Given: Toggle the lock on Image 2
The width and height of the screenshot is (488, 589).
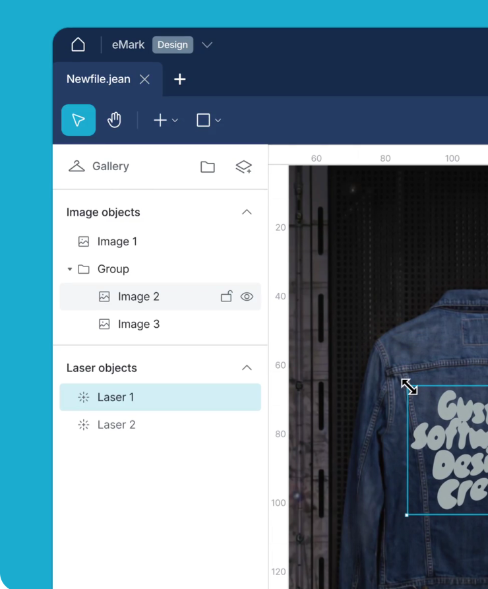Looking at the screenshot, I should tap(227, 296).
